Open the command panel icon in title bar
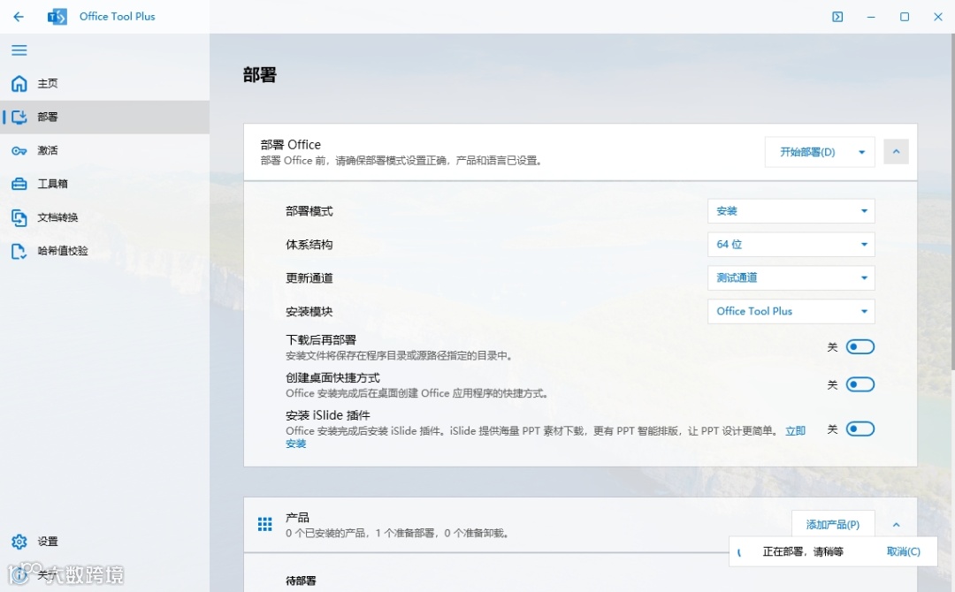The height and width of the screenshot is (592, 955). (837, 17)
